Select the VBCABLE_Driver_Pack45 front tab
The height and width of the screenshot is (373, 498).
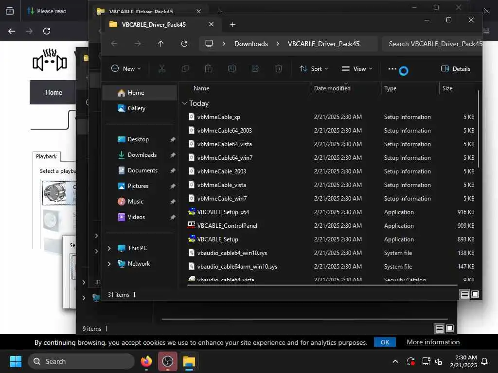[x=154, y=24]
